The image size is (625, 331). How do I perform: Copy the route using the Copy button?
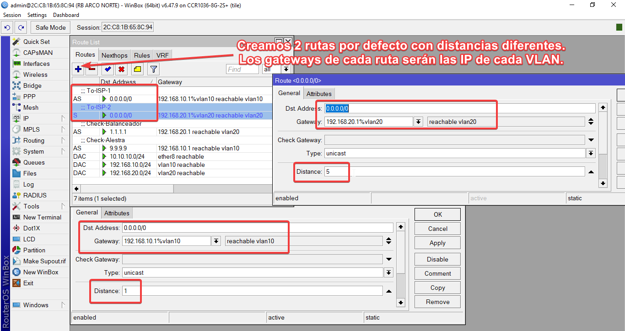point(437,287)
